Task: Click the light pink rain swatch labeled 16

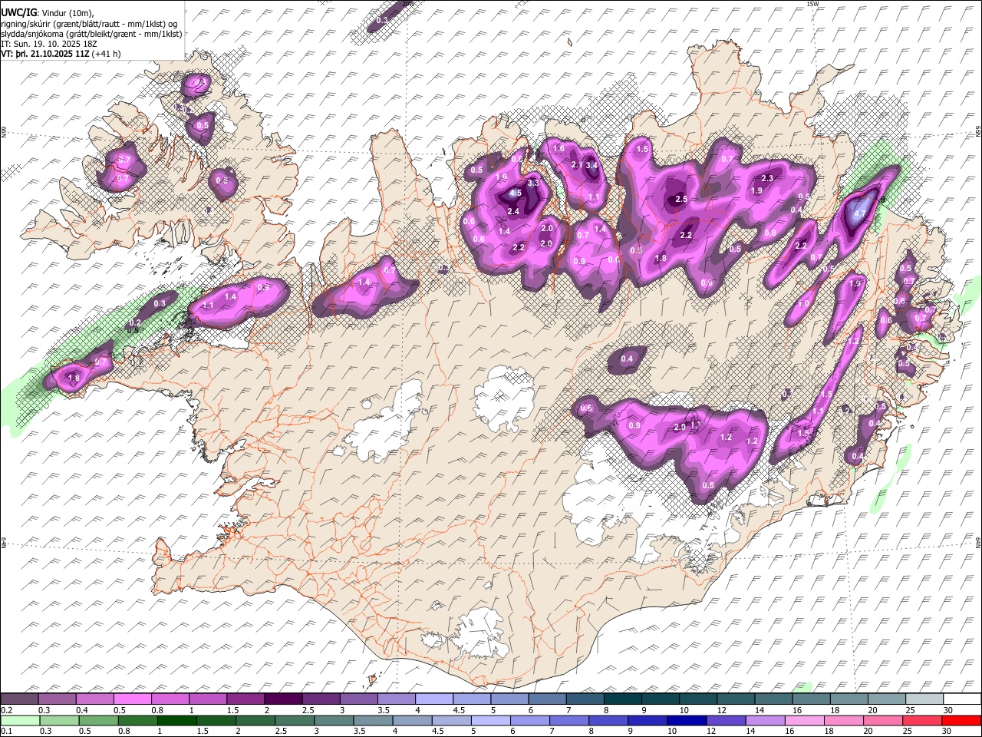Action: click(805, 720)
